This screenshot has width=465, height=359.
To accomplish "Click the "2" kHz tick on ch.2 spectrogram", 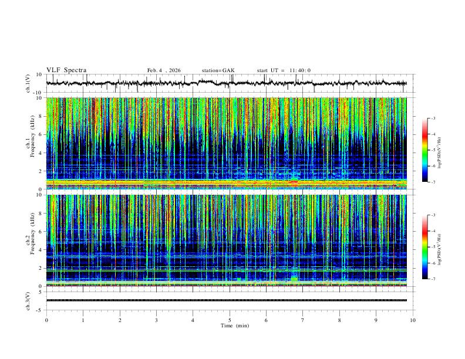I will coord(41,268).
